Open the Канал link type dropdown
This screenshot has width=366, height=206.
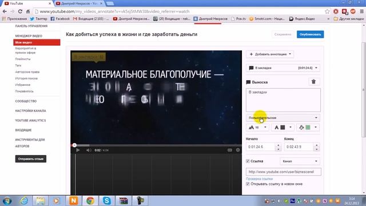pyautogui.click(x=300, y=161)
